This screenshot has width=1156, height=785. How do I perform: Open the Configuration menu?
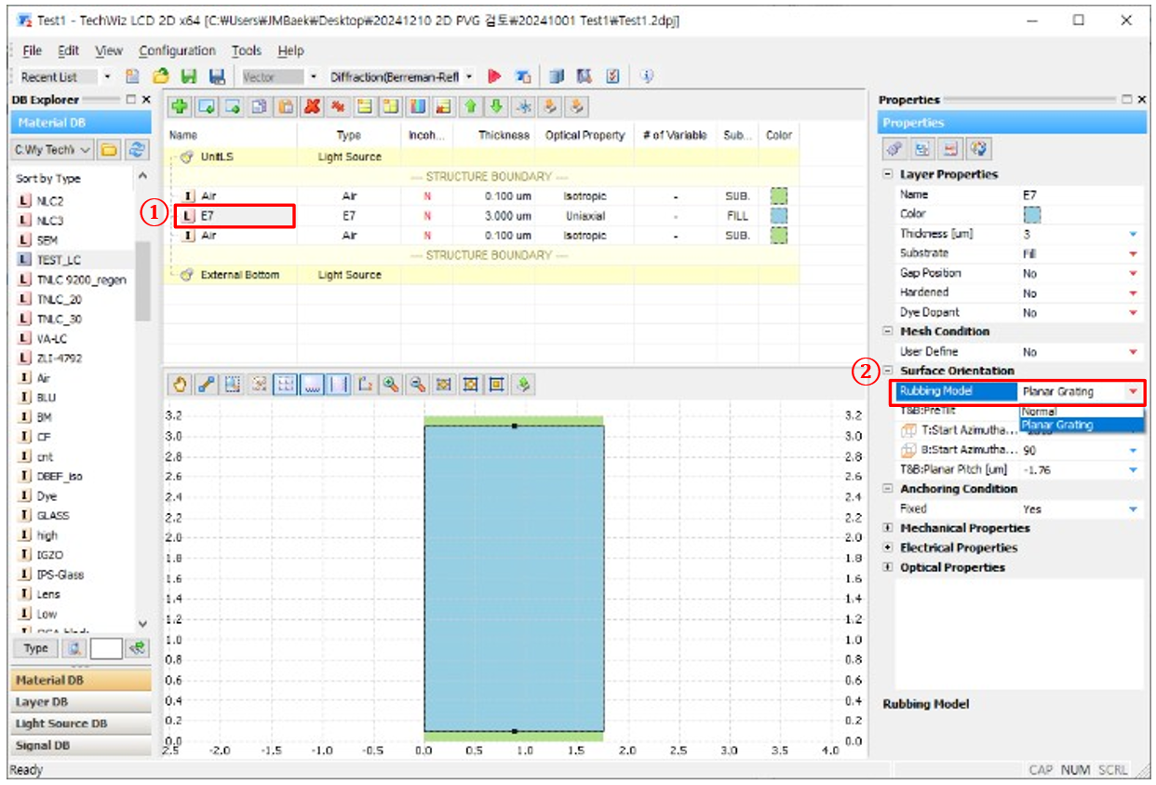(177, 51)
